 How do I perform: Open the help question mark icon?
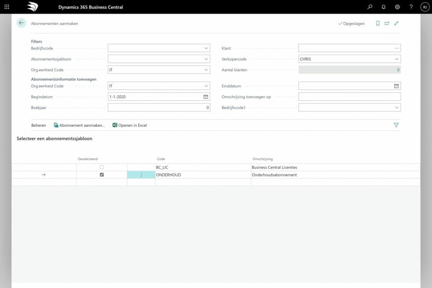tap(411, 7)
